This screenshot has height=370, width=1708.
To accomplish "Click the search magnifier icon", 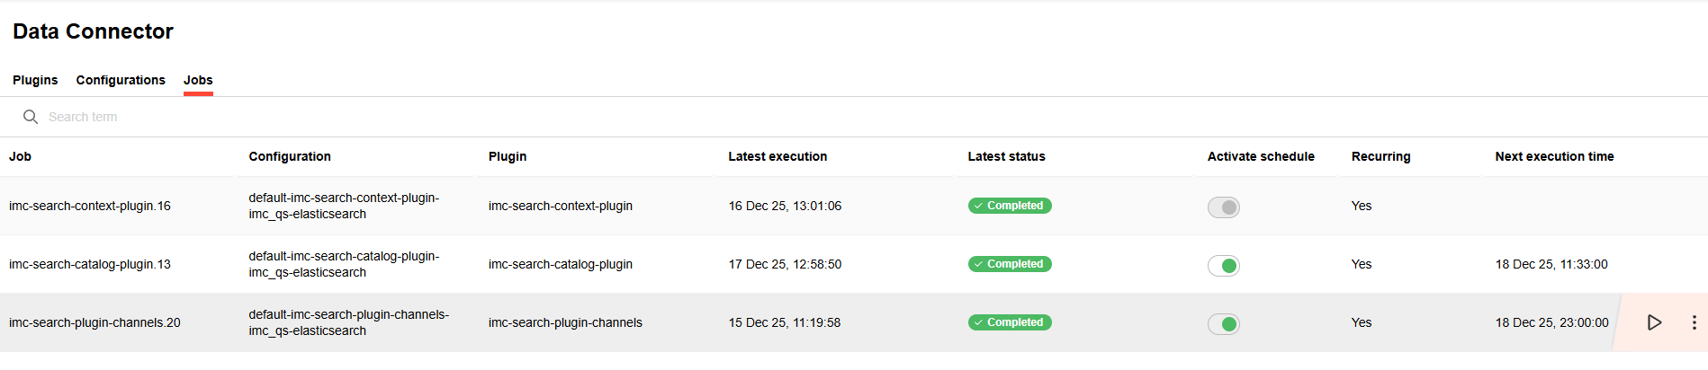I will (x=31, y=117).
